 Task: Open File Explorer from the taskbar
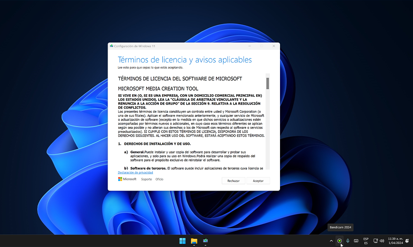[194, 241]
